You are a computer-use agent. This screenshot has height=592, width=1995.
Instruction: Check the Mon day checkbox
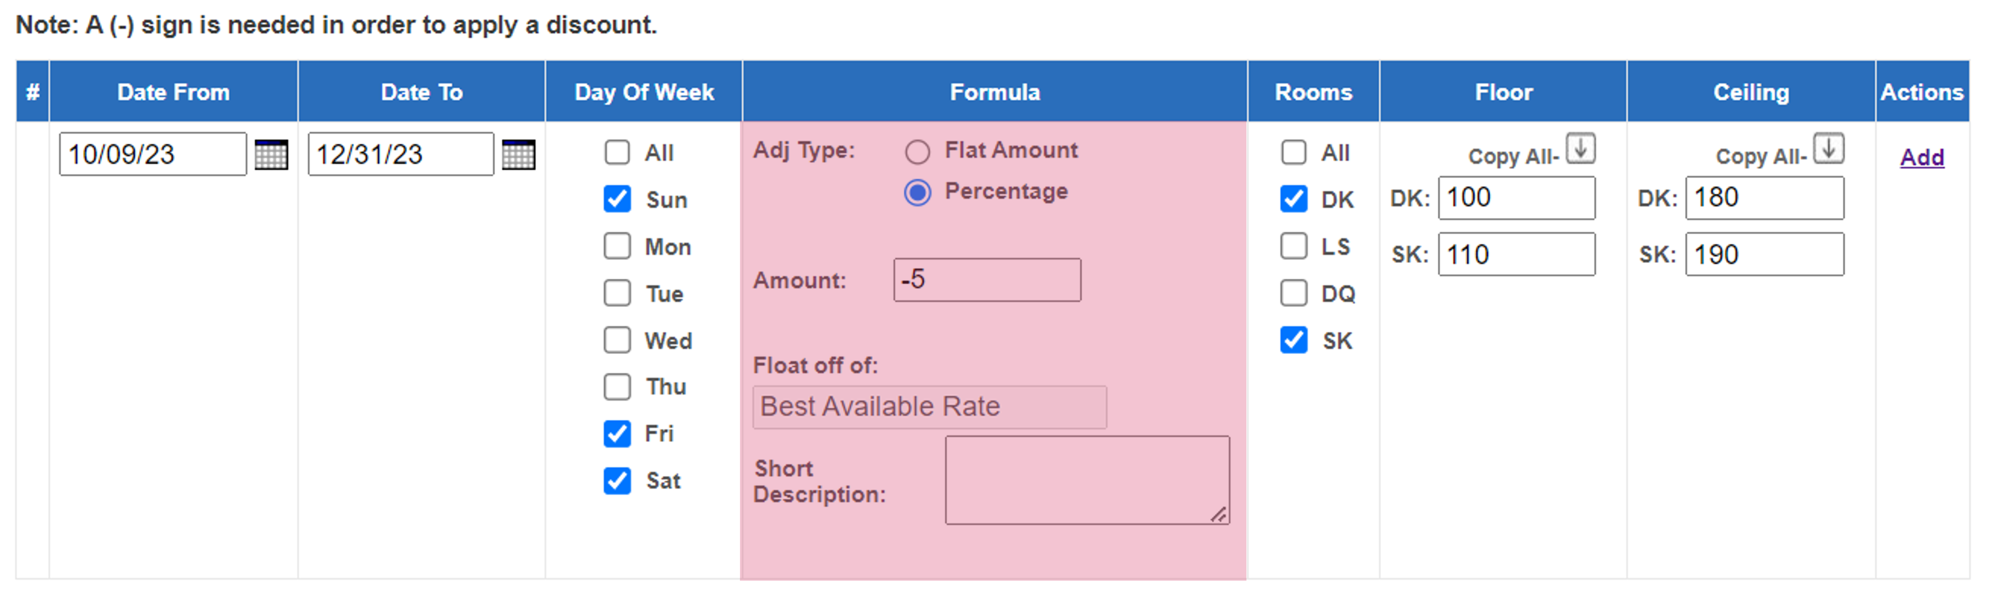617,246
